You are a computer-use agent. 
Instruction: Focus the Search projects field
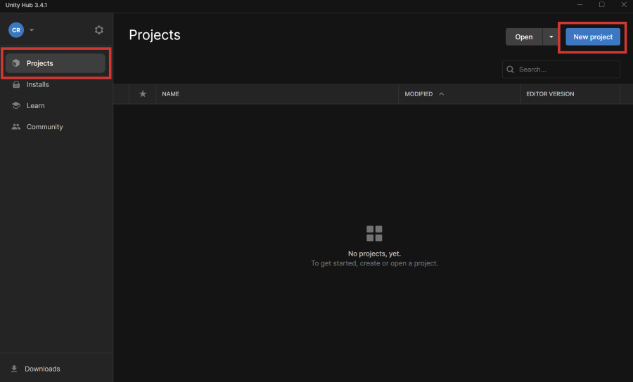point(561,70)
